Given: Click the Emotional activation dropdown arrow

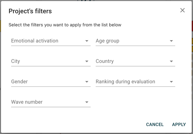Looking at the screenshot, I should [87, 41].
